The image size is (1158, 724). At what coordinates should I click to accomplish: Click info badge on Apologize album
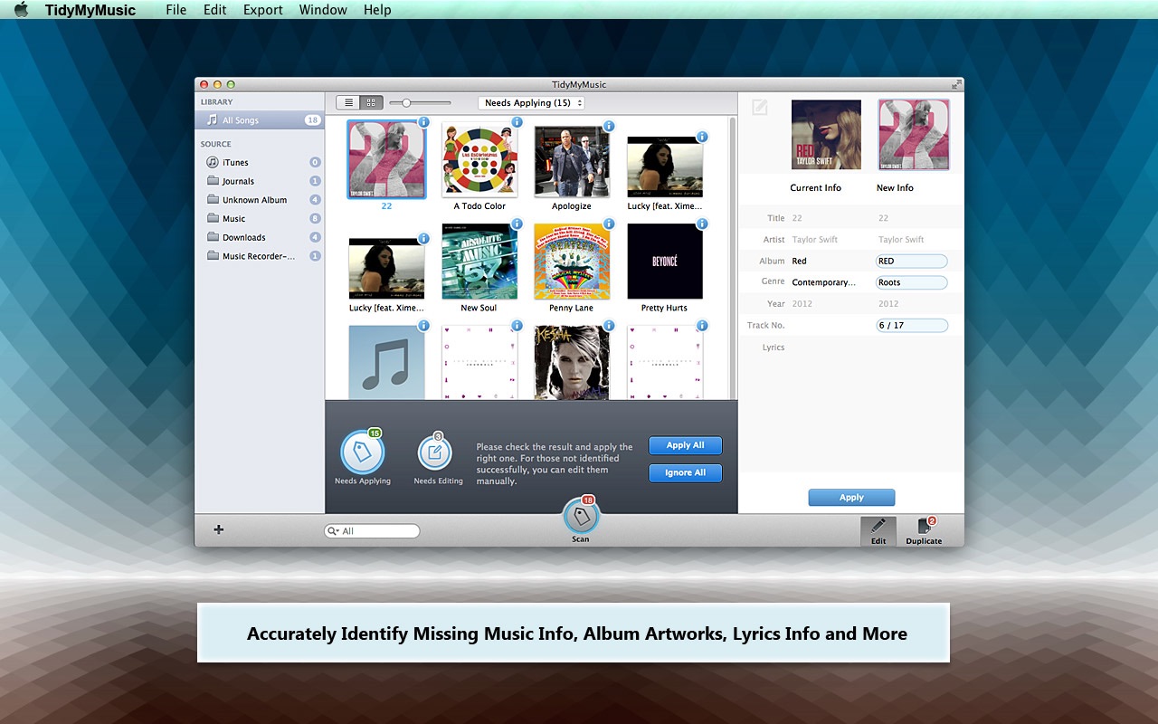[x=609, y=126]
